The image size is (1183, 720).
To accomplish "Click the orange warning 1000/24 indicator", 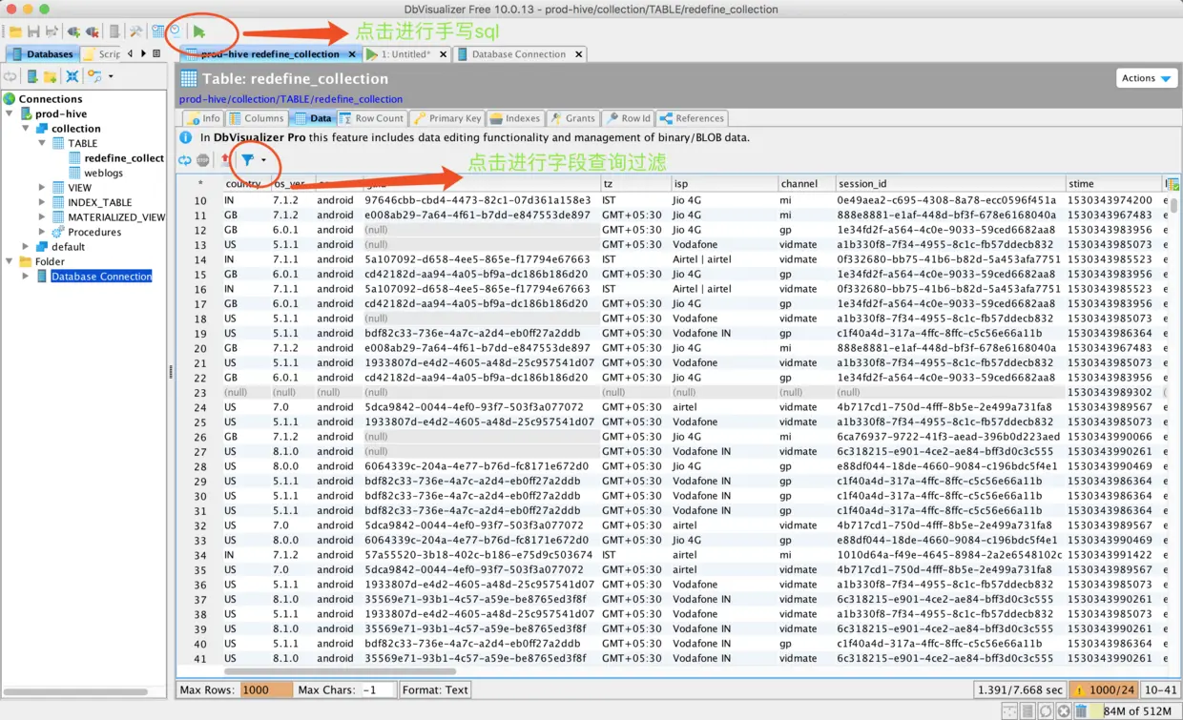I will coord(1103,689).
